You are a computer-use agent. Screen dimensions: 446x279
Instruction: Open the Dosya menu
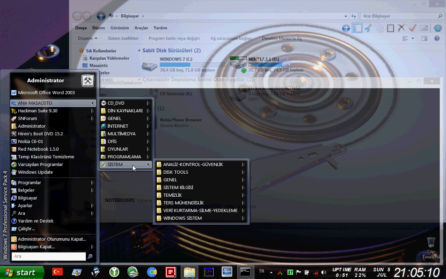pos(81,28)
